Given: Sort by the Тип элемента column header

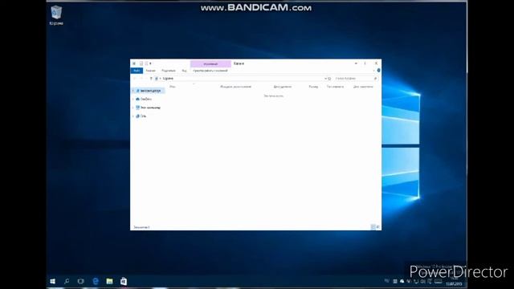Looking at the screenshot, I should 335,87.
